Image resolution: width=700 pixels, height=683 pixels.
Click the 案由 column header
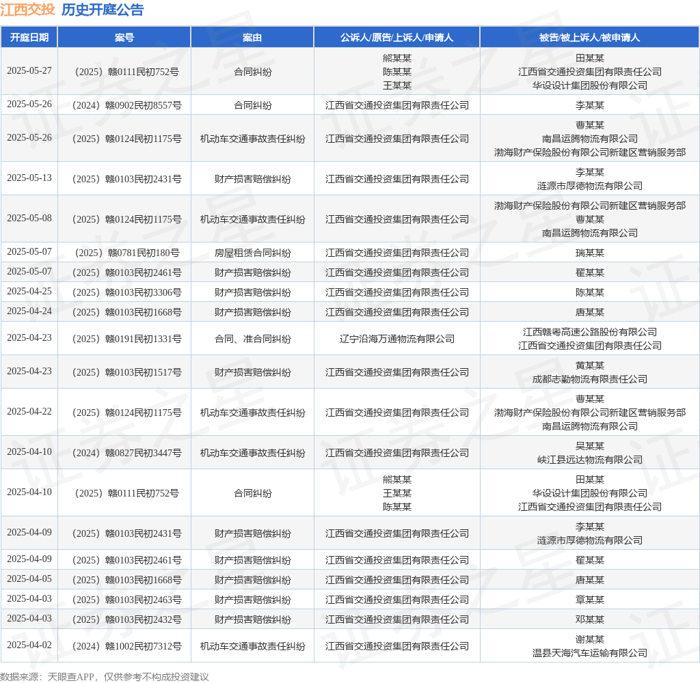pyautogui.click(x=252, y=38)
